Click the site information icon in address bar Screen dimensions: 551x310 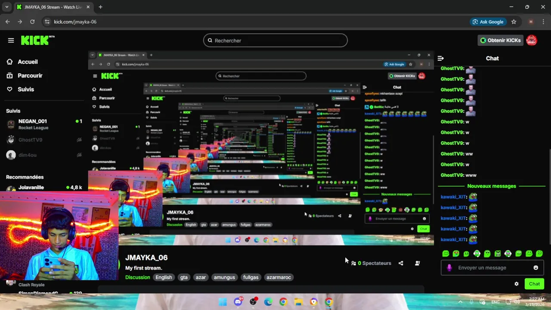coord(47,22)
